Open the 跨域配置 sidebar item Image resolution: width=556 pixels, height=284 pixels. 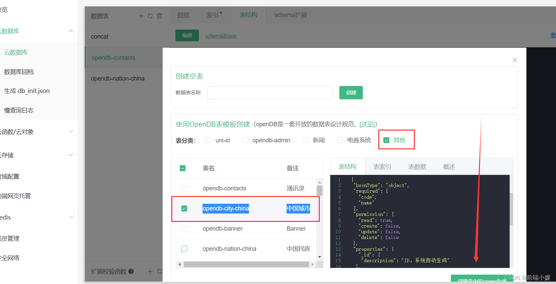[10, 177]
